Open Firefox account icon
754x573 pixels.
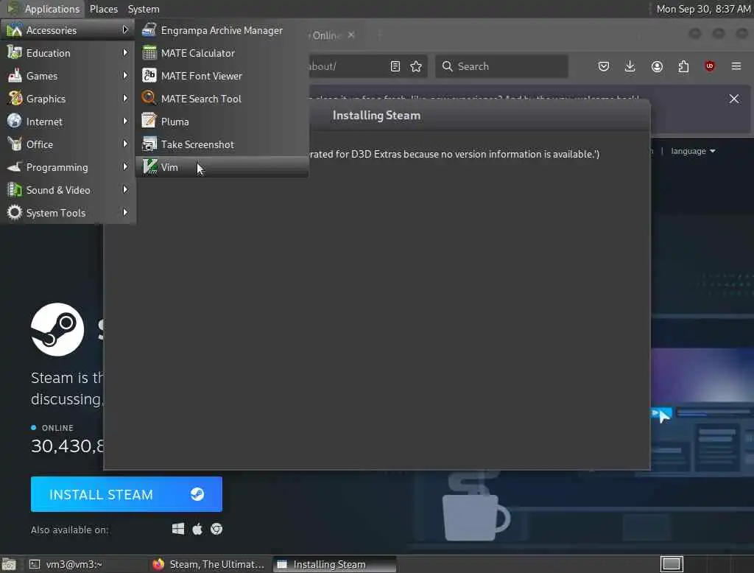(657, 66)
